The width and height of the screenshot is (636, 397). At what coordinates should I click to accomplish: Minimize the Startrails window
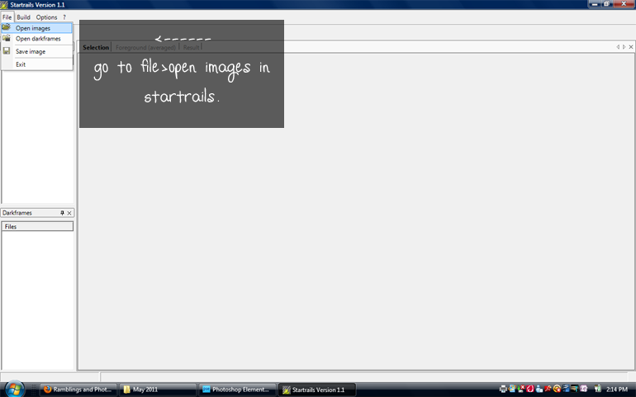595,4
